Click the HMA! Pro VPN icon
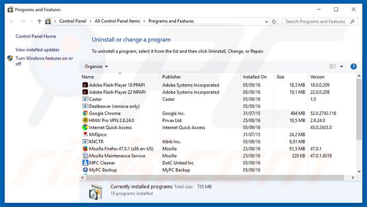 pos(85,120)
